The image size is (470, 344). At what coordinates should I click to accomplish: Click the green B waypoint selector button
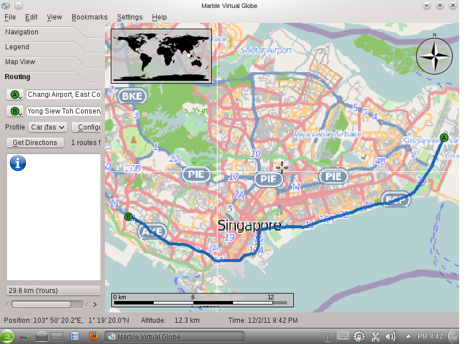[15, 111]
